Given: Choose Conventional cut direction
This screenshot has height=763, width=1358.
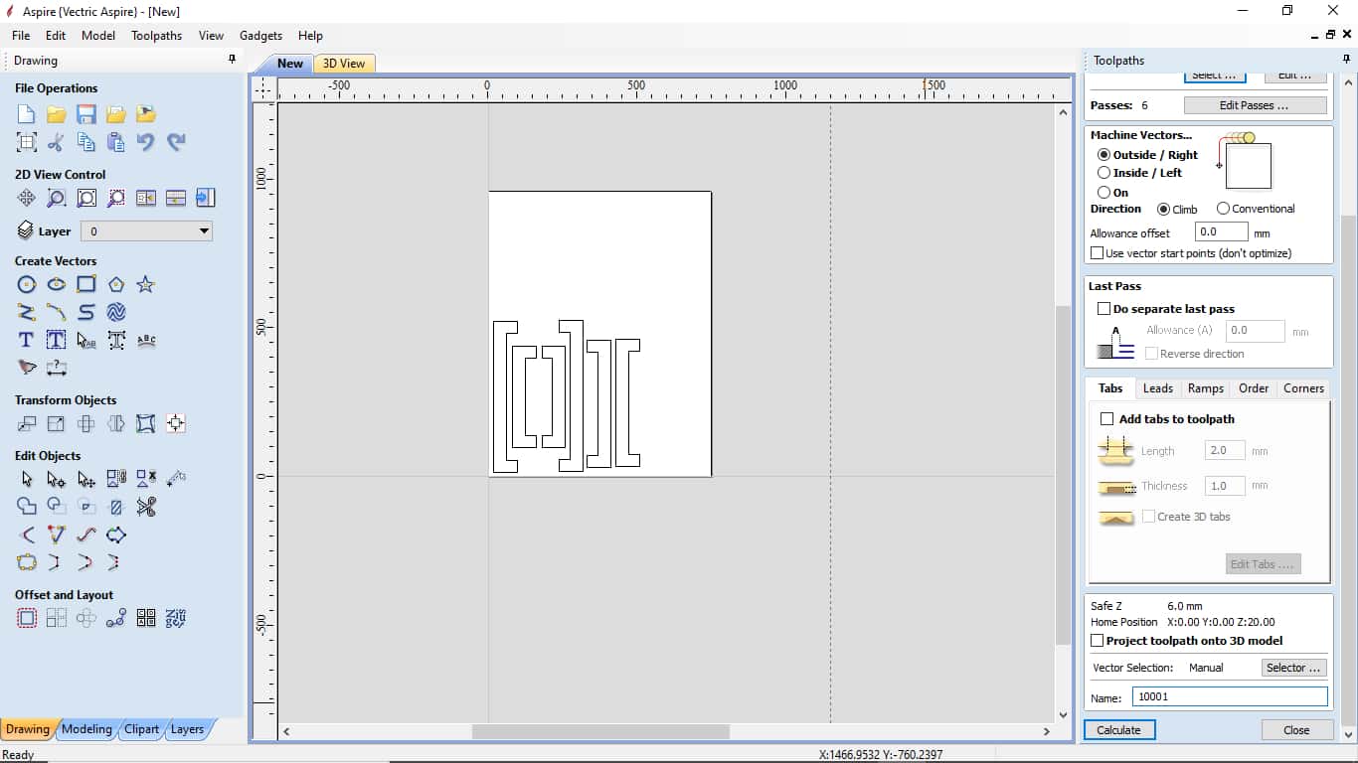Looking at the screenshot, I should point(1223,209).
